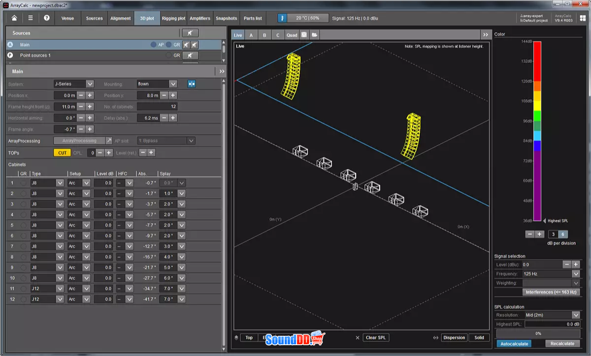Toggle the AP indicator for Main

(x=154, y=44)
